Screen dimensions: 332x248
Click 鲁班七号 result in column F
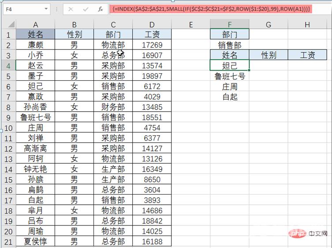230,76
